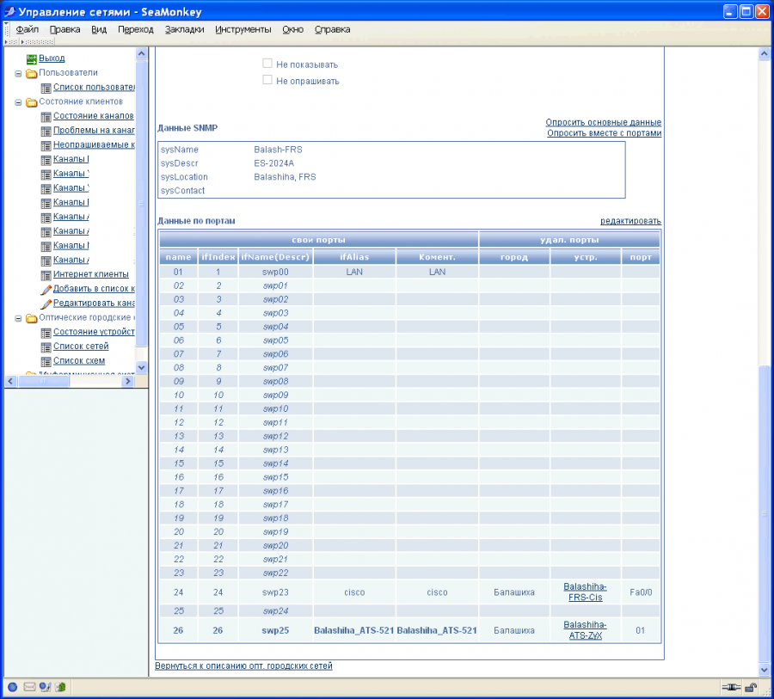
Task: Click pencil icon next to Добавить в список
Action: (46, 289)
